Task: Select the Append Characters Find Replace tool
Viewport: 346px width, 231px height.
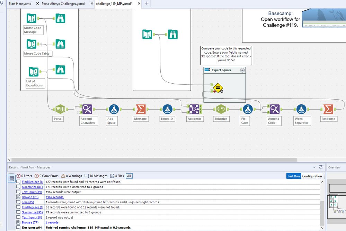Action: 87,109
